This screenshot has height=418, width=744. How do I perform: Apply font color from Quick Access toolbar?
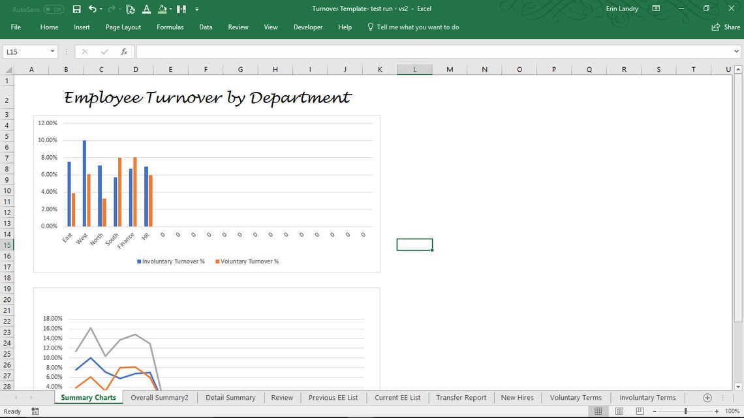tap(146, 8)
